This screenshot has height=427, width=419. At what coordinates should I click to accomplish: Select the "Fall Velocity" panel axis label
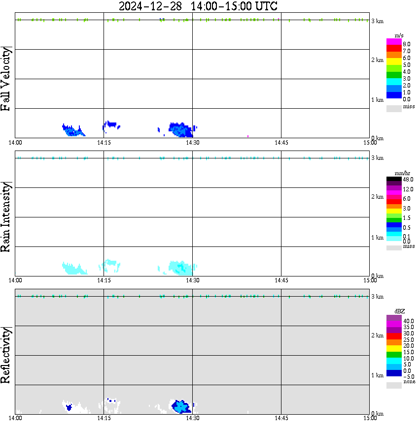point(6,79)
